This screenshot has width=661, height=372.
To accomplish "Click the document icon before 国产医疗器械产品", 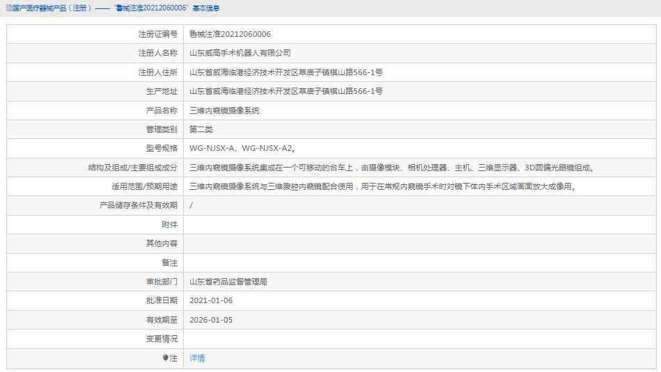I will [9, 8].
